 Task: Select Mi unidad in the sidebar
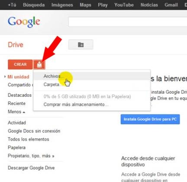[x=18, y=77]
